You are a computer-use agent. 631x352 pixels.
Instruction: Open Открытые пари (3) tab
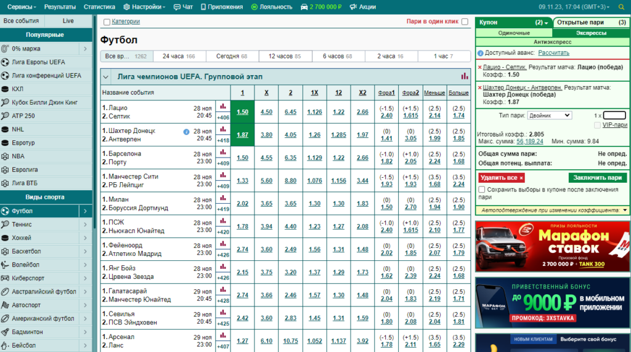point(591,23)
